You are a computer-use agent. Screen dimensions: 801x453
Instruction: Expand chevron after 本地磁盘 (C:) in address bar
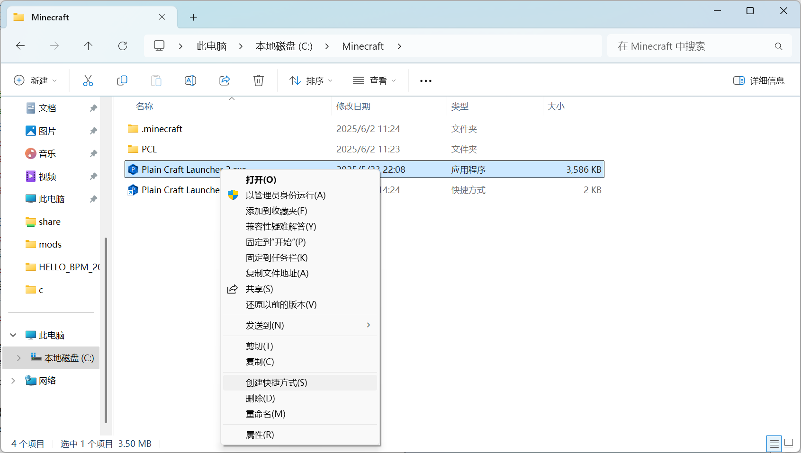point(327,46)
